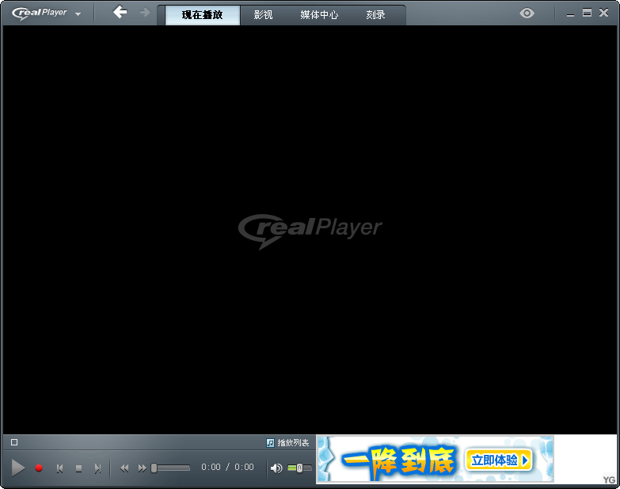
Task: Stop playback with the stop button
Action: pos(78,468)
